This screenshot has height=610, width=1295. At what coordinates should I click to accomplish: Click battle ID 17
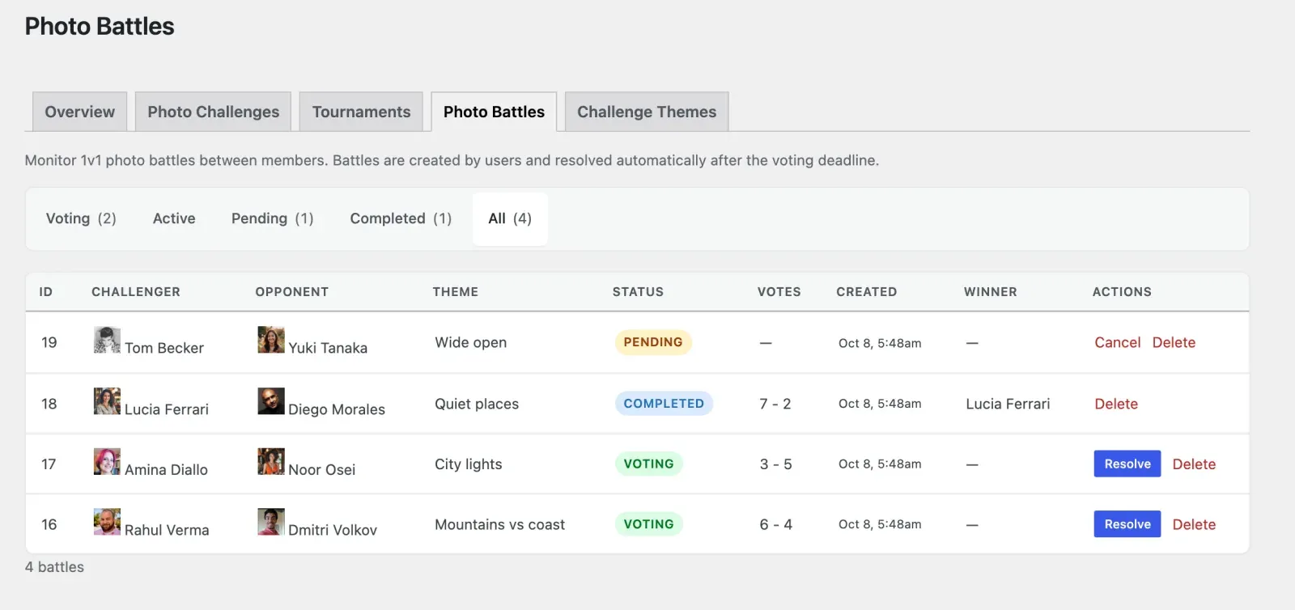pos(49,464)
